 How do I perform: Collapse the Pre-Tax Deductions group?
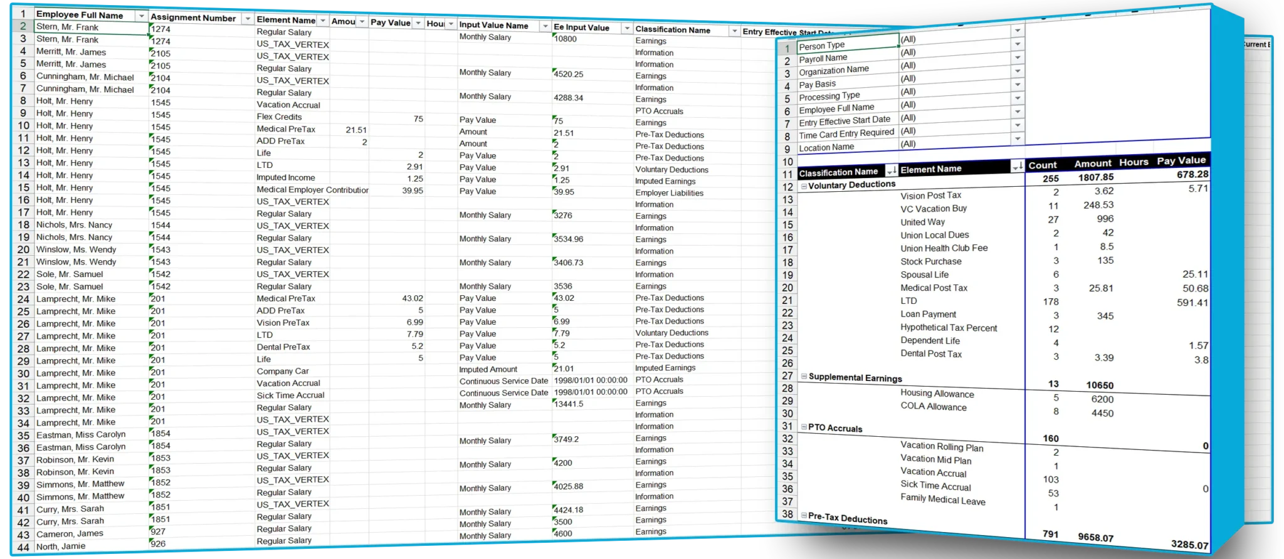(804, 516)
